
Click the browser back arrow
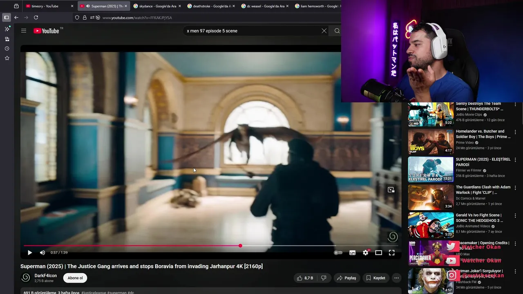point(16,18)
